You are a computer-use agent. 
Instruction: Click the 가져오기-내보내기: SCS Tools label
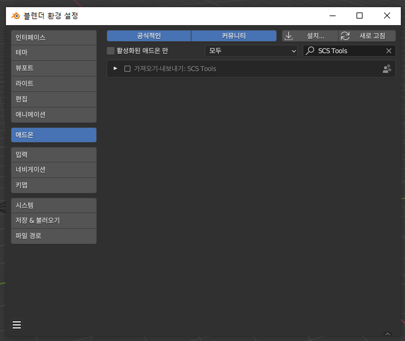175,69
